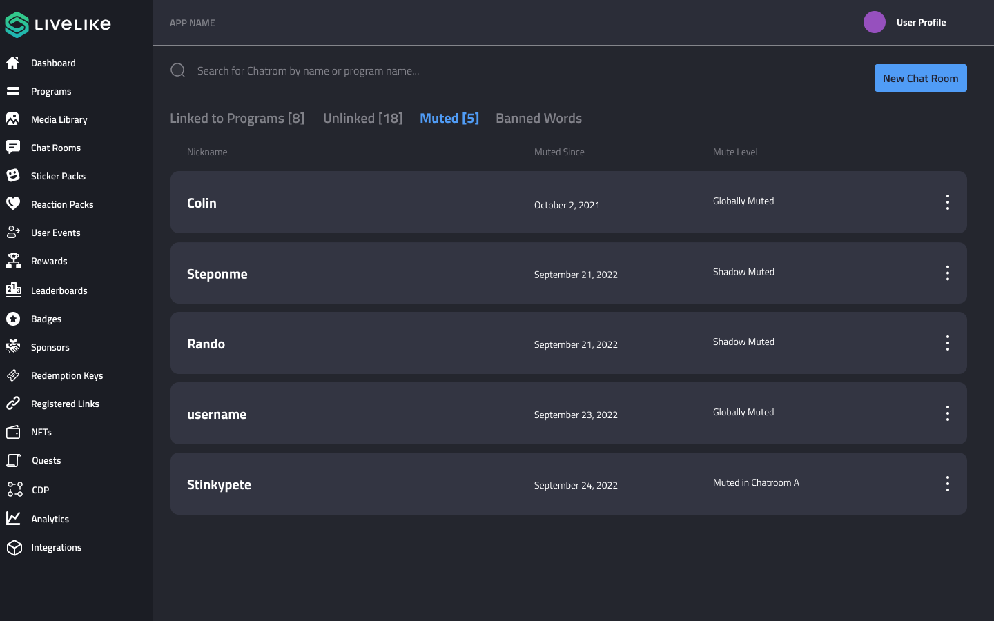994x621 pixels.
Task: Open options menu for username row
Action: 948,413
